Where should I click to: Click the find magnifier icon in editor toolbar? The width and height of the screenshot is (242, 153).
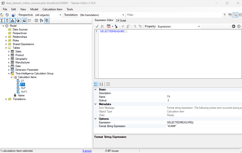(x=123, y=26)
